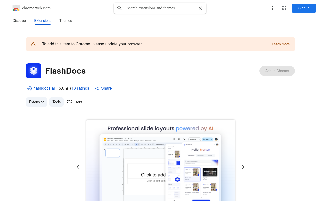
Task: Click the Tools category chip
Action: coord(57,102)
